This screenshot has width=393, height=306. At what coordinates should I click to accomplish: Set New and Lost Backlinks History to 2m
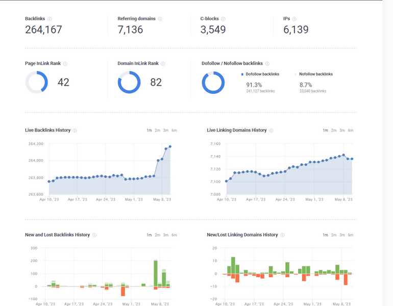tap(158, 235)
